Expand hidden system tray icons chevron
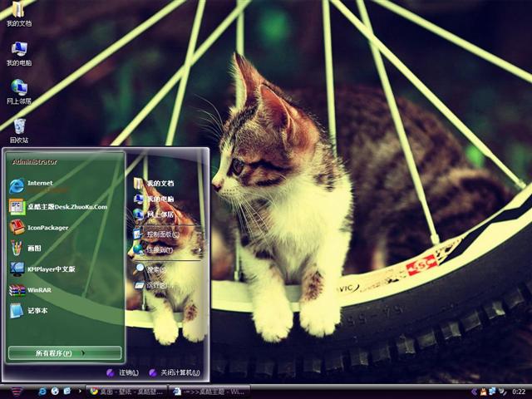Viewport: 532px width, 399px height. click(x=474, y=392)
